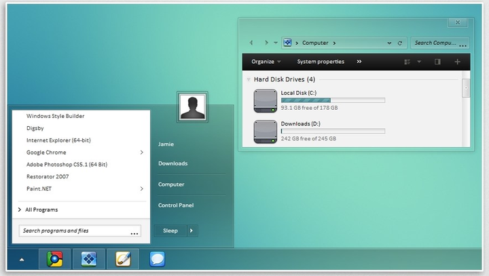Image resolution: width=489 pixels, height=276 pixels.
Task: Refresh the Computer window
Action: pos(400,43)
